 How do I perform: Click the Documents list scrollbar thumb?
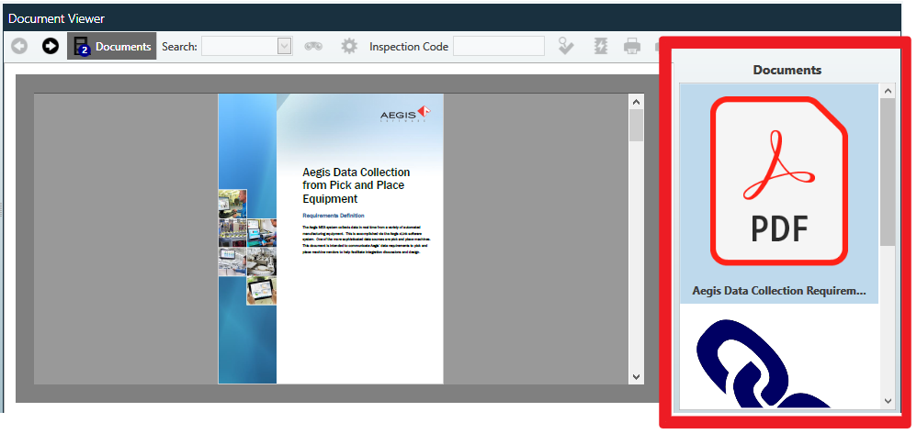(887, 172)
